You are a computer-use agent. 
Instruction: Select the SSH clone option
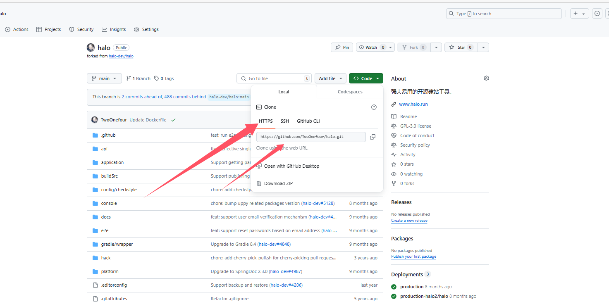pyautogui.click(x=285, y=121)
